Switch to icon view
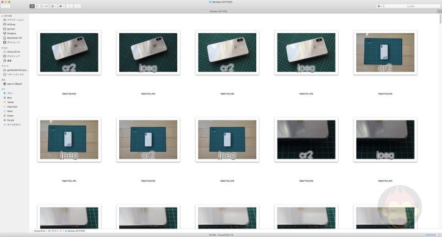The width and height of the screenshot is (442, 237). [32, 6]
